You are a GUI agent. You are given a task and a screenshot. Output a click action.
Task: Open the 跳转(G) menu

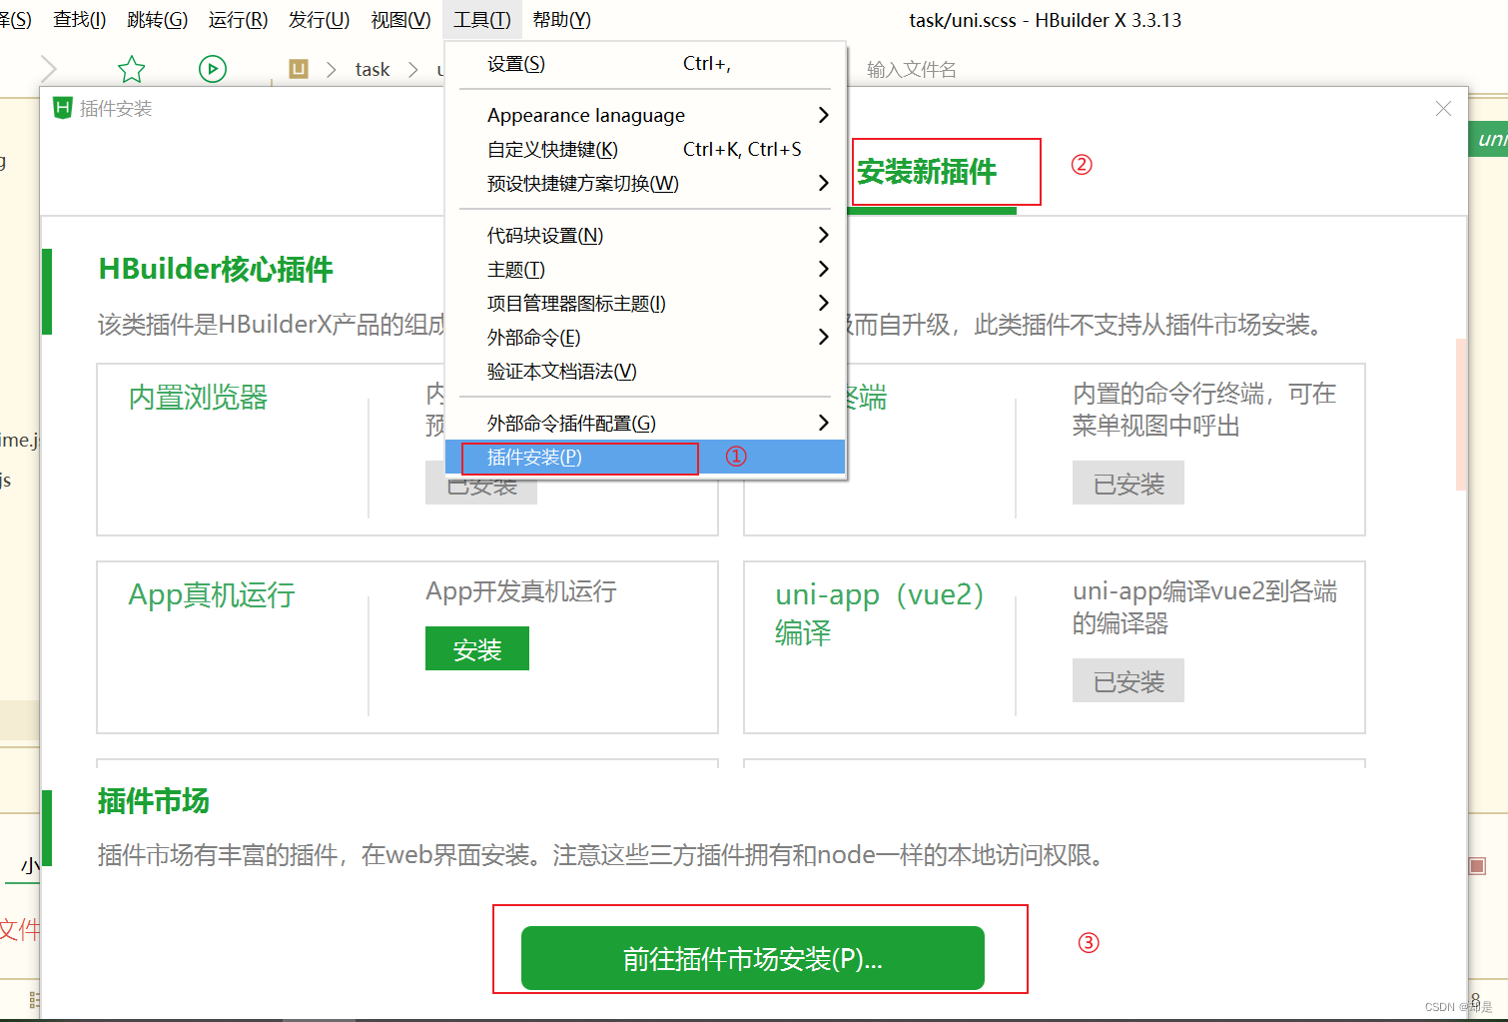(158, 20)
